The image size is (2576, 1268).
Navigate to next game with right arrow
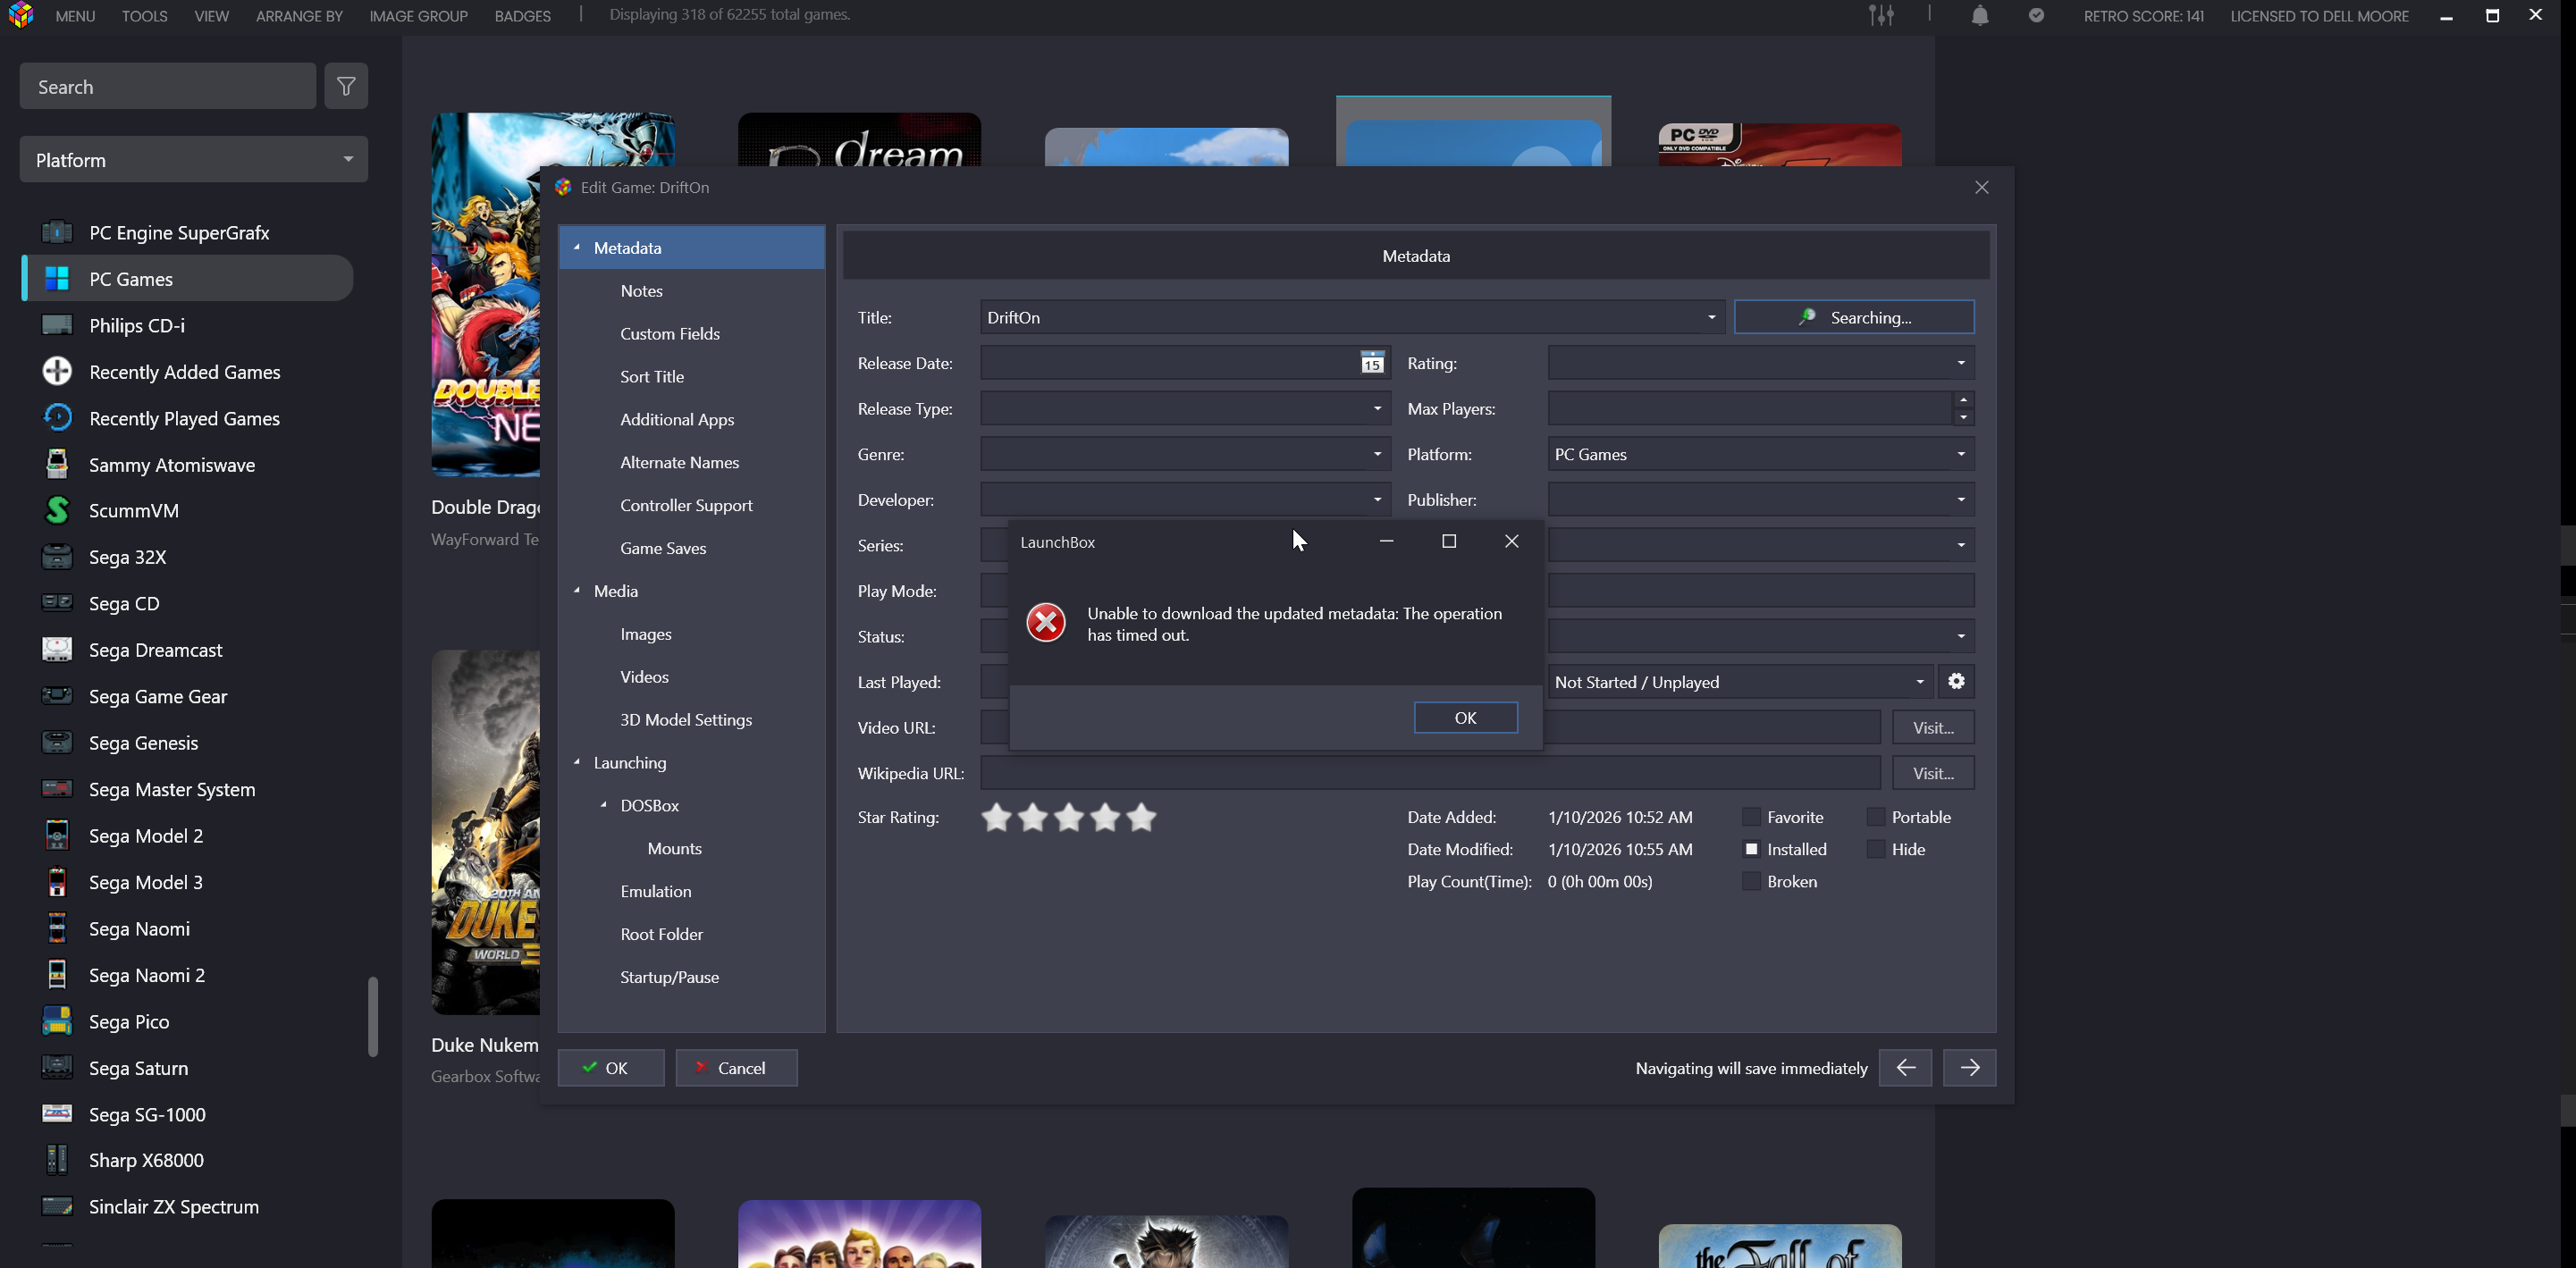[x=1968, y=1068]
